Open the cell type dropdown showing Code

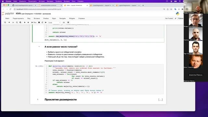[54, 22]
